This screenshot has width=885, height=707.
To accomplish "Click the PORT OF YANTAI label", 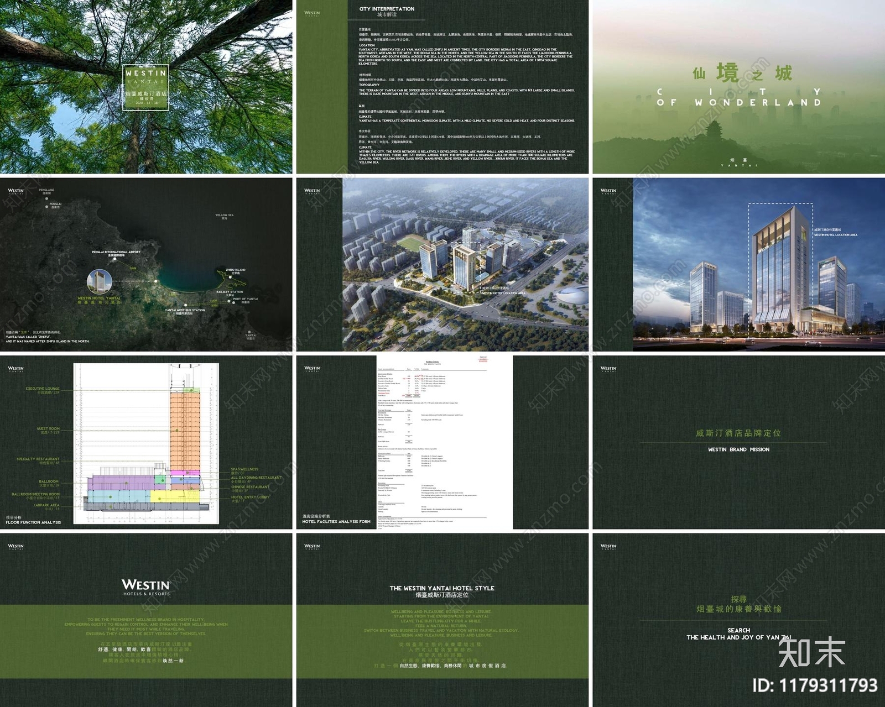I will coord(246,299).
